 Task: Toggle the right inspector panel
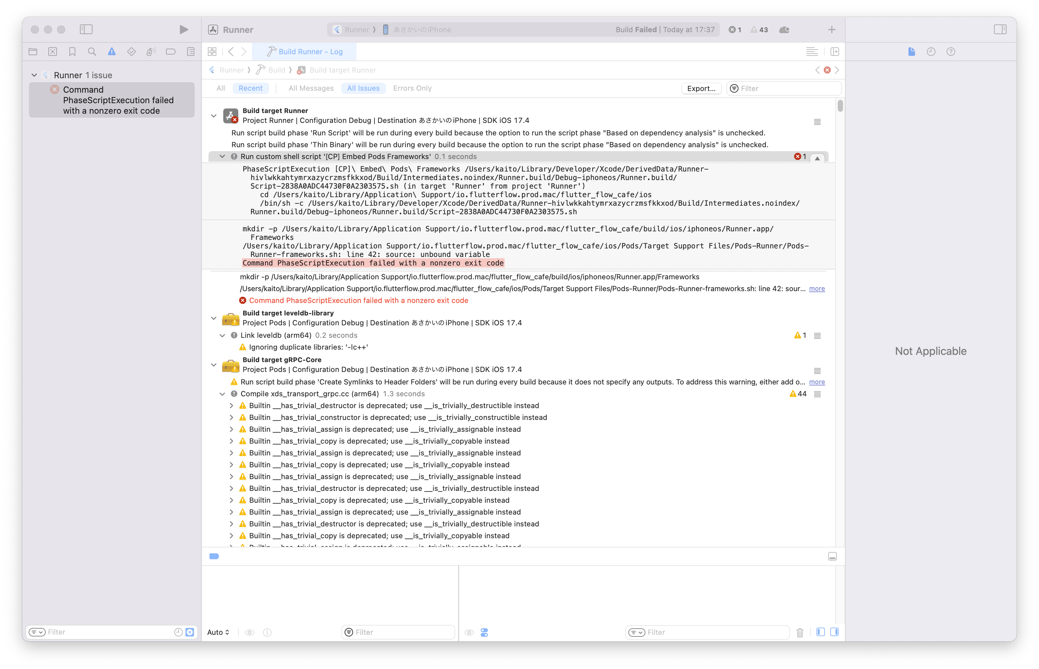pos(1000,30)
